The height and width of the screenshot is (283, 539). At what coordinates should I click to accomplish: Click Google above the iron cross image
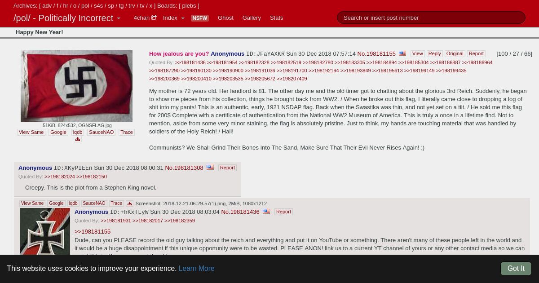(x=56, y=203)
